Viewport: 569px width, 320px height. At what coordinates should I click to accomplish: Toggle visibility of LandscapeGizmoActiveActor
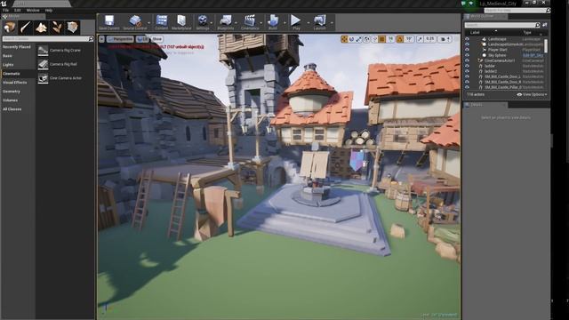tap(467, 44)
